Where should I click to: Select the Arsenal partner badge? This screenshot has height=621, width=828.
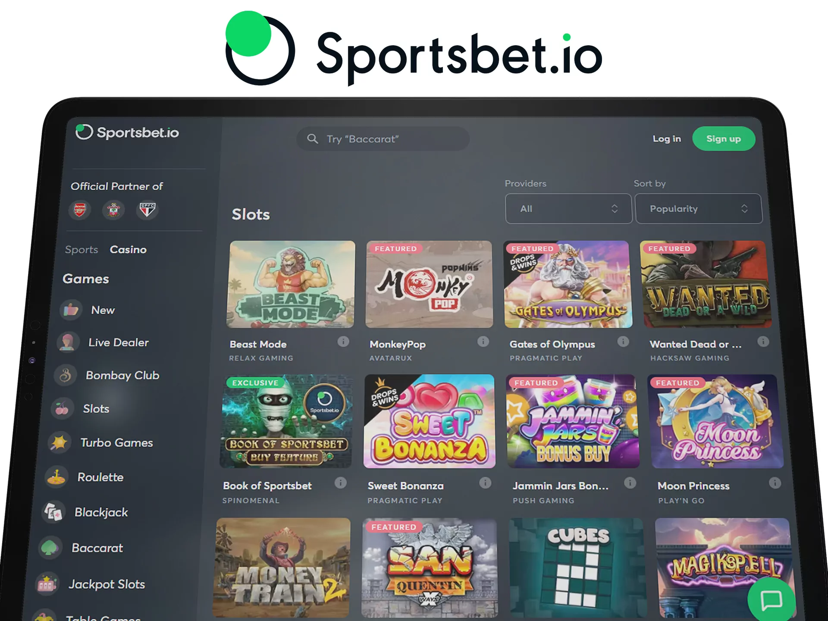click(80, 210)
